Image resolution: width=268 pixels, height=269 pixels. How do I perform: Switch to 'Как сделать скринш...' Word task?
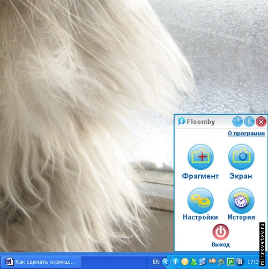[41, 262]
